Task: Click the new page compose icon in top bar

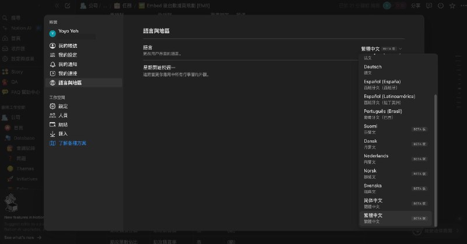Action: (67, 6)
